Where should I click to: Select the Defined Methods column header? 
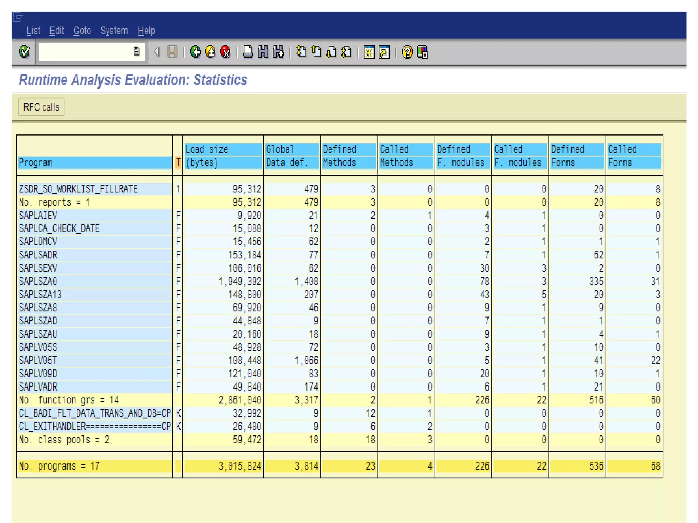pyautogui.click(x=349, y=156)
